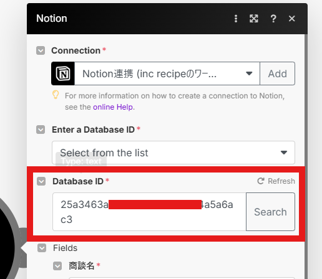The height and width of the screenshot is (279, 322).
Task: Open the three-dot options menu
Action: (236, 19)
